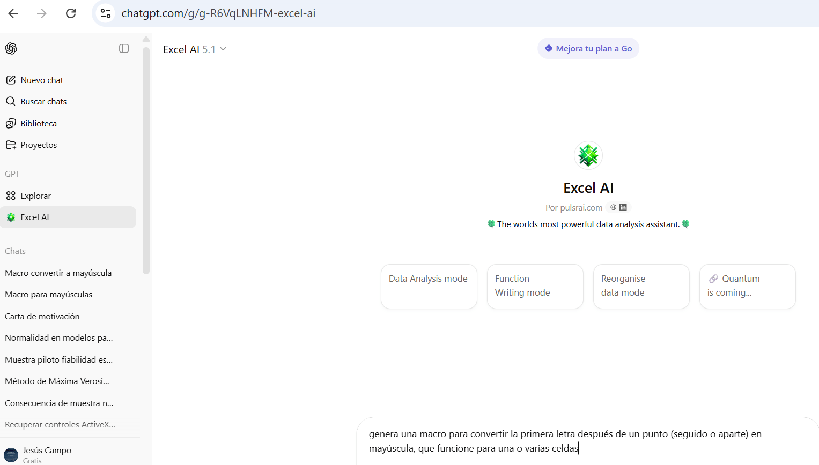Open Proyectos in the sidebar

point(39,145)
